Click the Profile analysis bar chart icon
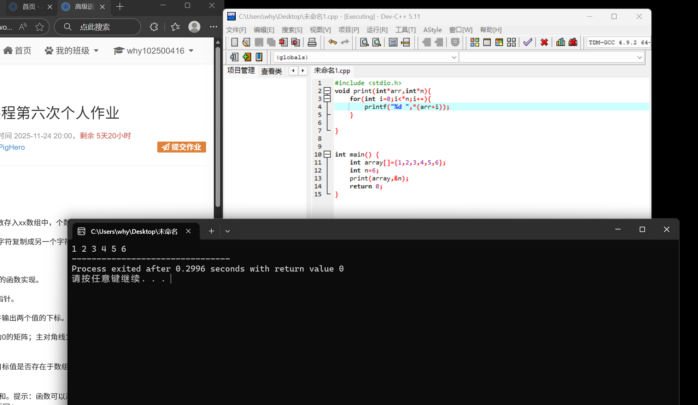Viewport: 698px width, 405px height. coord(561,42)
